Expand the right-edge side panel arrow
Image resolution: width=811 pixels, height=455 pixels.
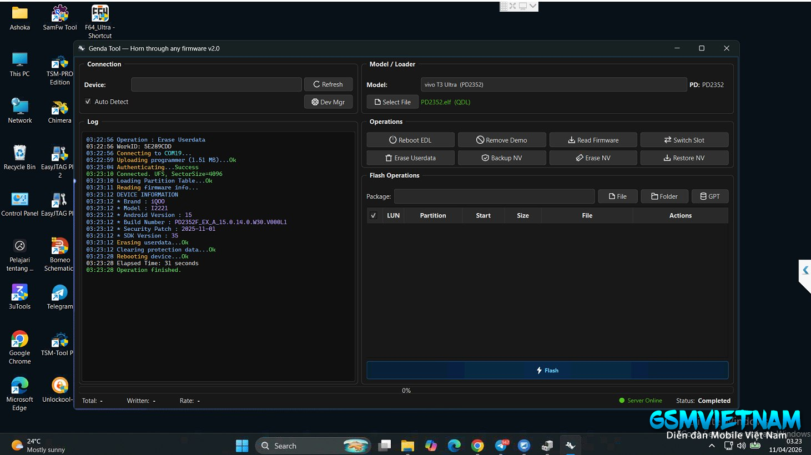(805, 270)
